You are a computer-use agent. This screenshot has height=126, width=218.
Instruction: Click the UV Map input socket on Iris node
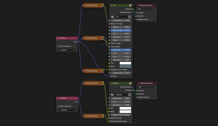click(x=109, y=76)
